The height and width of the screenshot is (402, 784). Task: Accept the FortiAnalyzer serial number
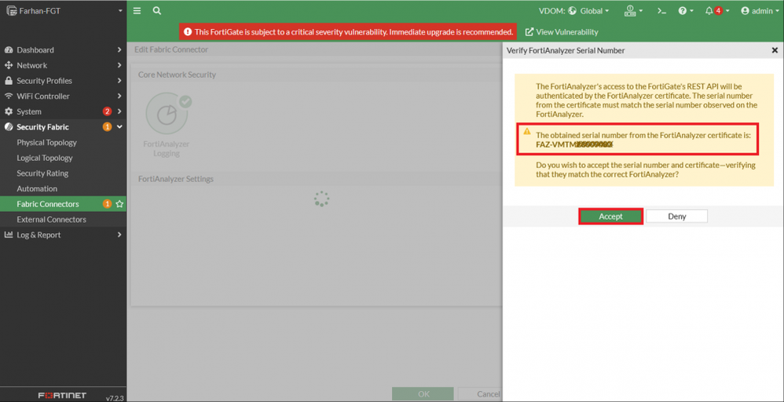coord(610,217)
